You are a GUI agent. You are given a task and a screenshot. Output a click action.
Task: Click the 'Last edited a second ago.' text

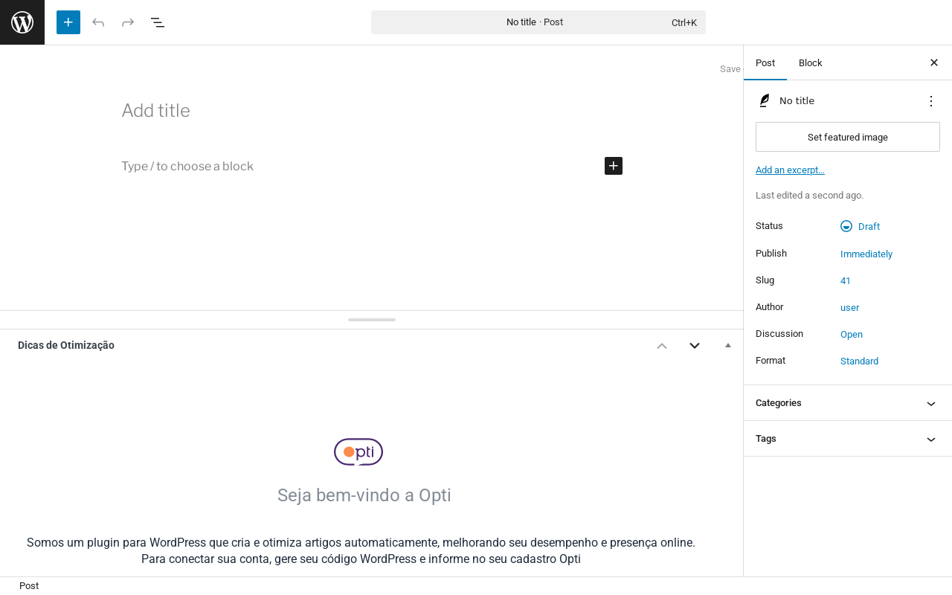point(809,196)
